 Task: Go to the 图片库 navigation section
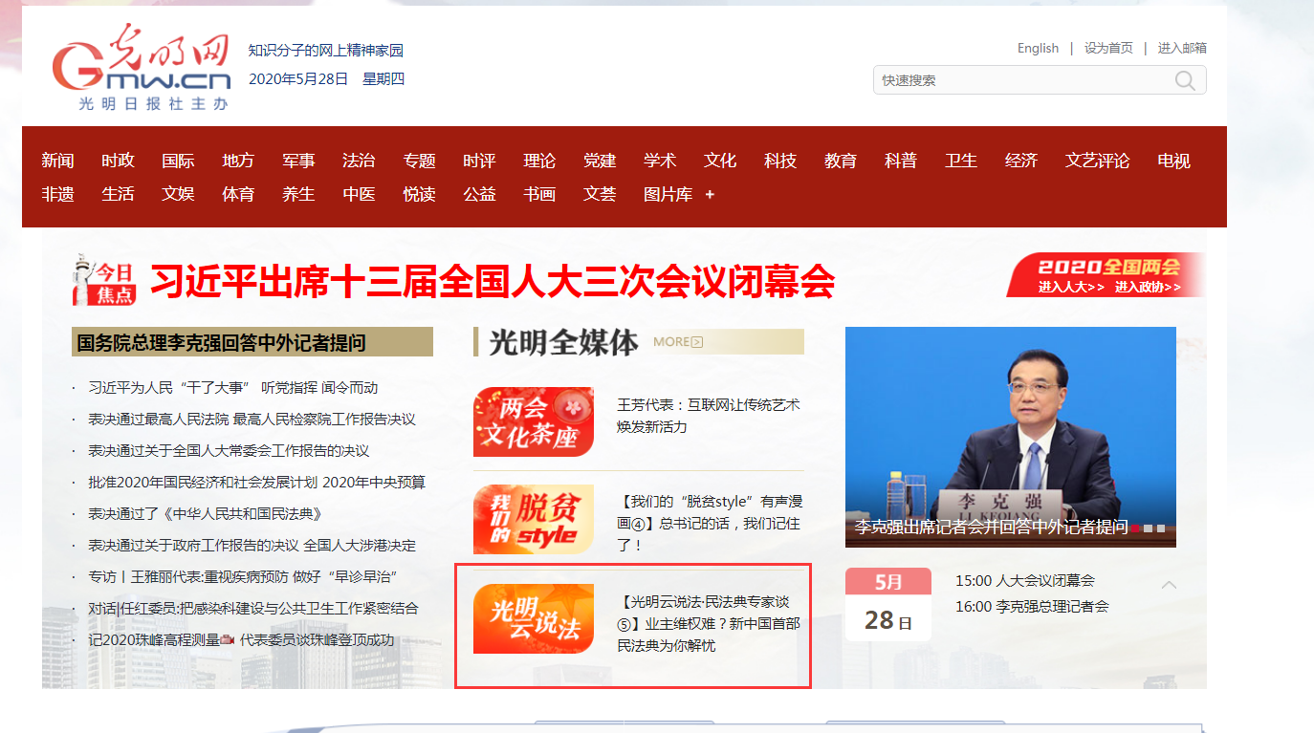(668, 194)
